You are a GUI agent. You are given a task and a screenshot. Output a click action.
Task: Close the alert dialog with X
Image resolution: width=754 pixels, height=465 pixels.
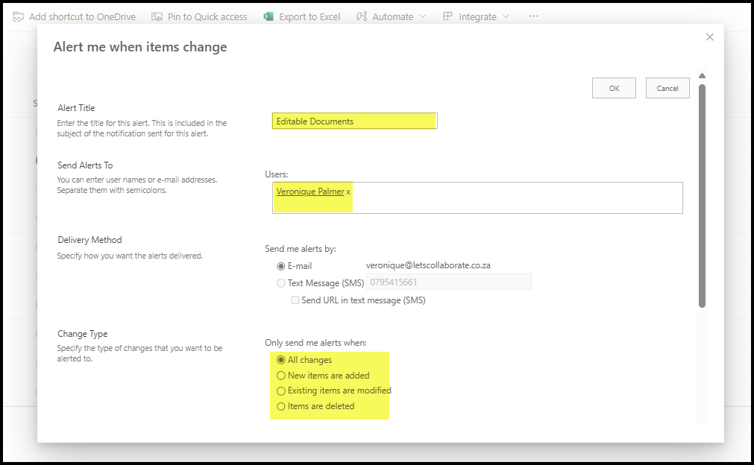(709, 37)
